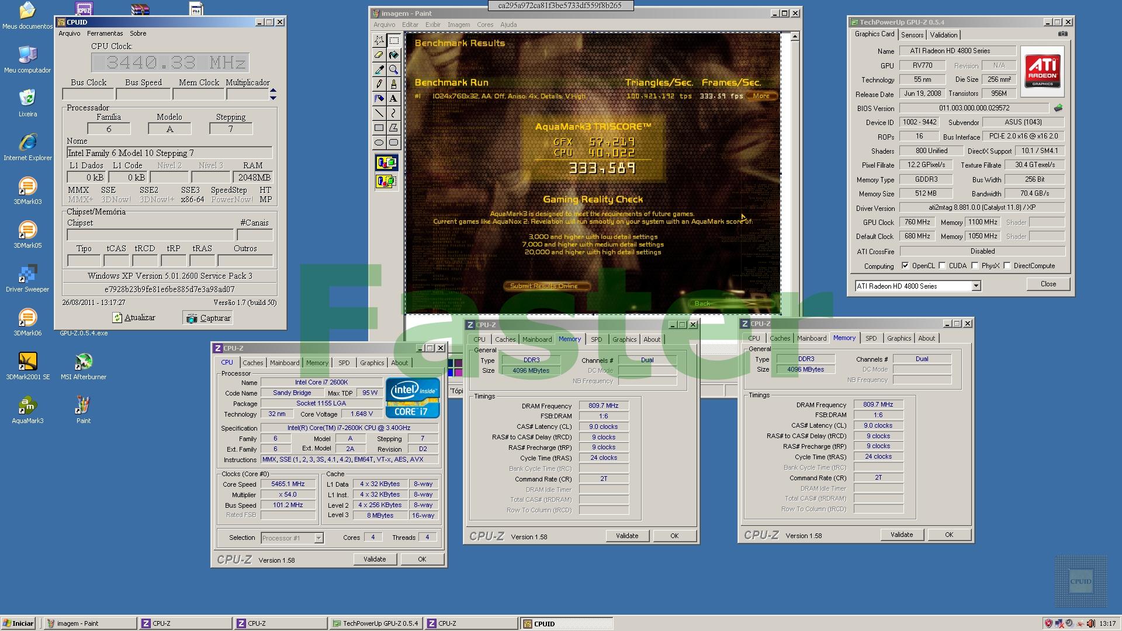Click the GPU Clock value 760 MHz
The width and height of the screenshot is (1122, 631).
coord(917,222)
